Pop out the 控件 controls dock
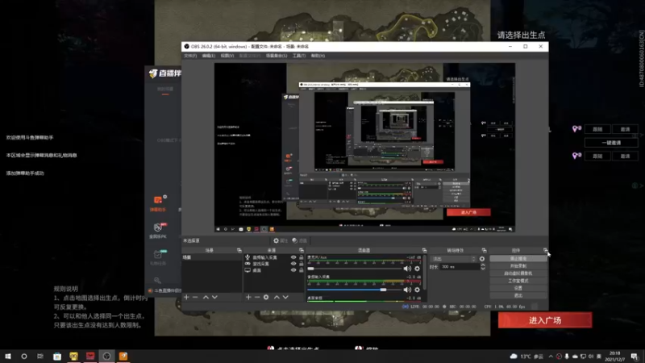 546,250
